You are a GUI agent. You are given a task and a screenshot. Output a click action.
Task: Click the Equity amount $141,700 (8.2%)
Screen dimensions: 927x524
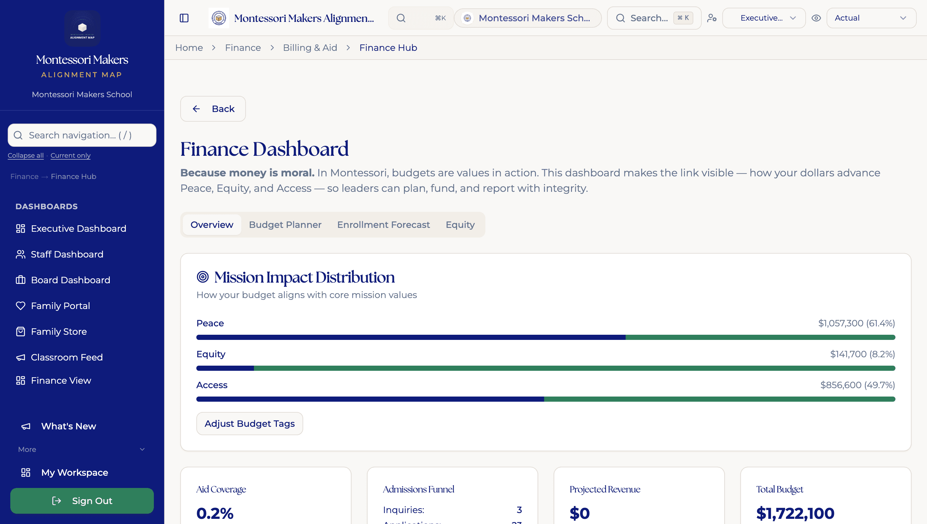point(862,354)
